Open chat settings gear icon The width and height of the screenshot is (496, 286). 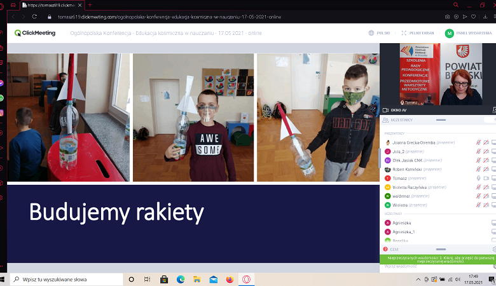click(494, 249)
